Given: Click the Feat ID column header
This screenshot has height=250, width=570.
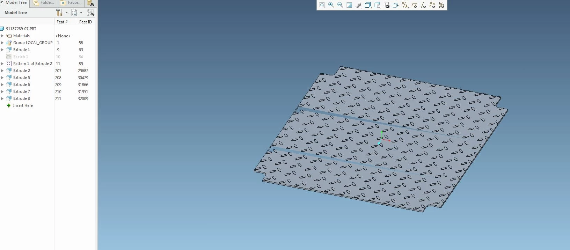Looking at the screenshot, I should click(86, 22).
